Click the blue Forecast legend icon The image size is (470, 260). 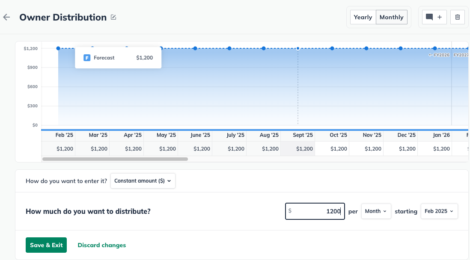(x=87, y=58)
